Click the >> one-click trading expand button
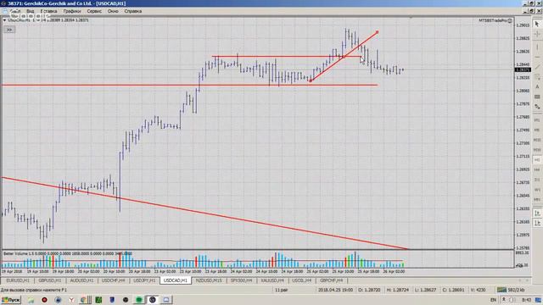Viewport: 543px width, 305px height. pos(9,30)
